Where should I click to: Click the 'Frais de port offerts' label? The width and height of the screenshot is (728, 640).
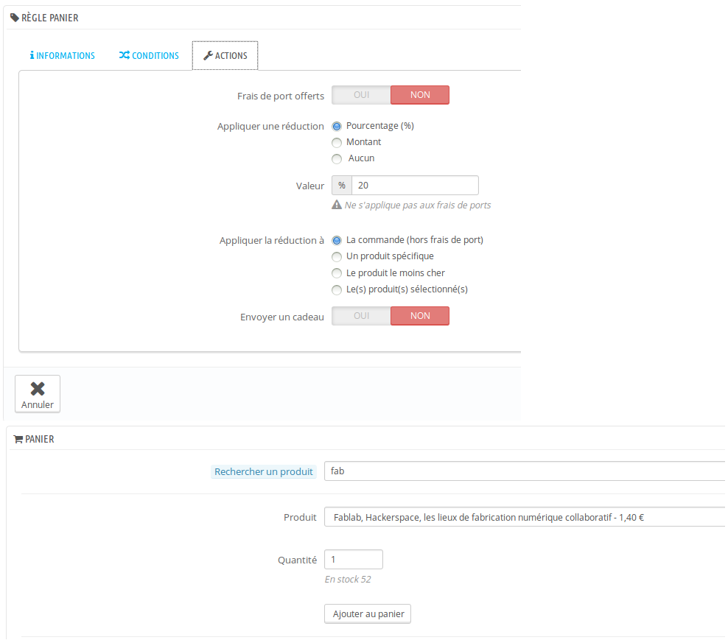281,96
